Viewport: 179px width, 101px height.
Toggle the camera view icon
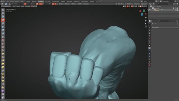(x=146, y=24)
